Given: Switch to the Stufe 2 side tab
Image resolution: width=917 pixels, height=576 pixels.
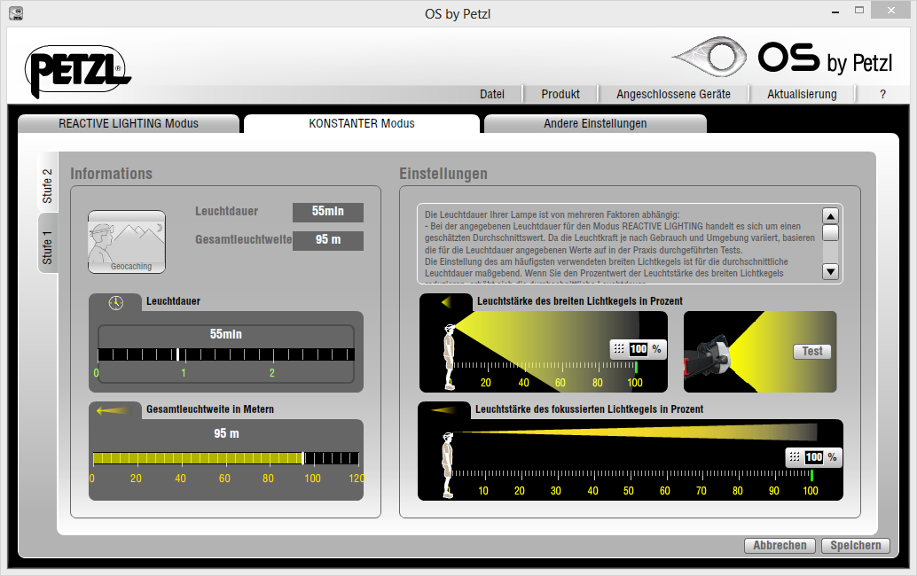Looking at the screenshot, I should point(47,184).
